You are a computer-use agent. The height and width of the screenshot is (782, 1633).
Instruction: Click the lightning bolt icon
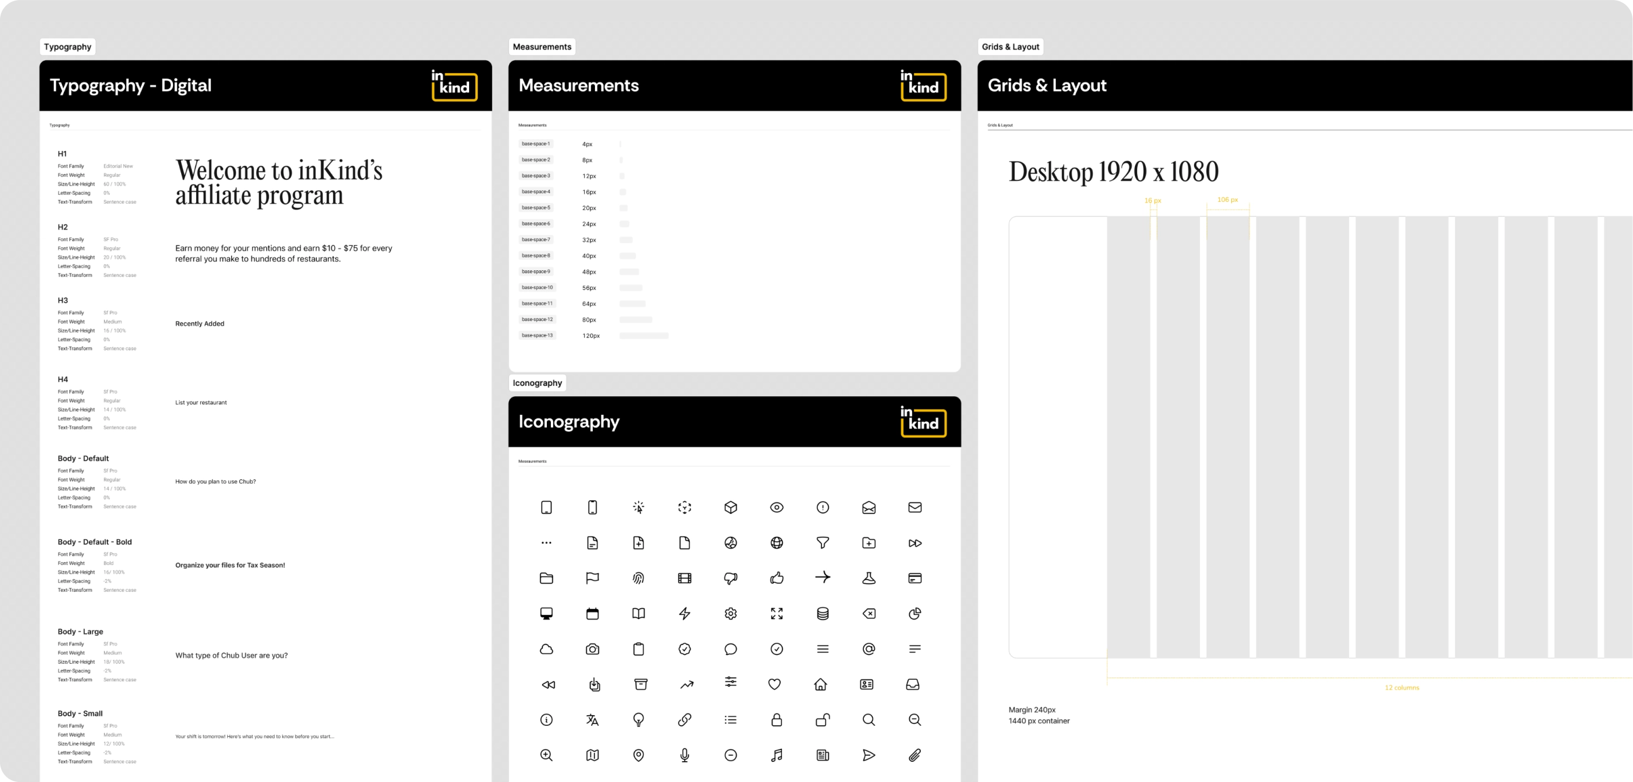pos(684,613)
